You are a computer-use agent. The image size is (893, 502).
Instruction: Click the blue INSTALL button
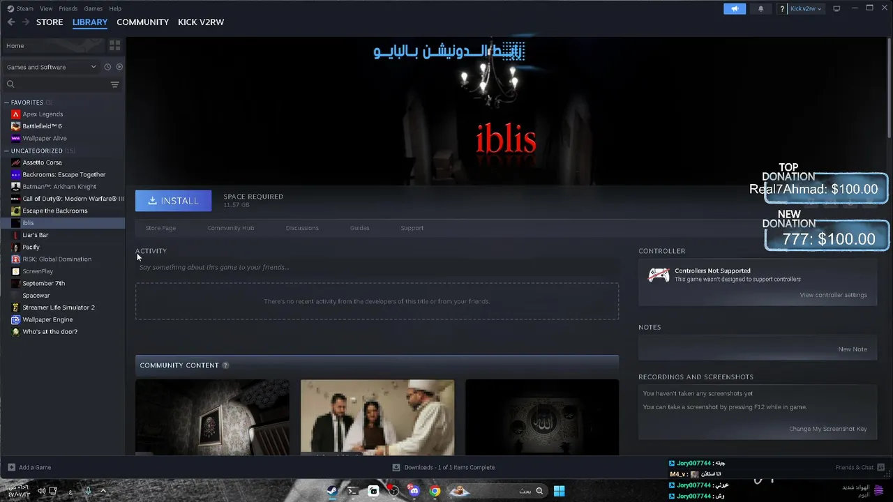pos(173,201)
